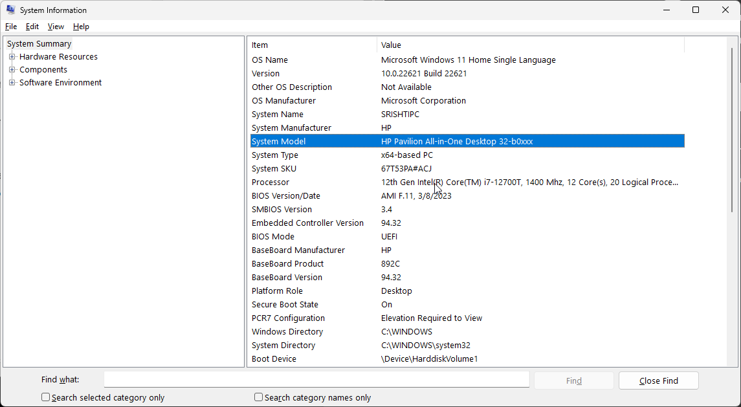Open the View menu
Viewport: 741px width, 407px height.
(x=56, y=27)
